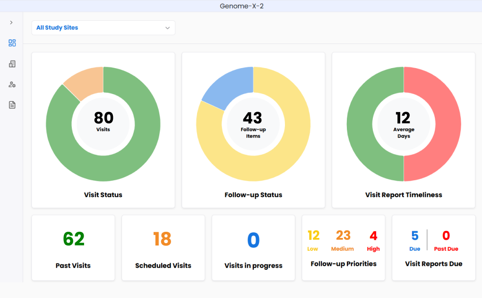The image size is (482, 298).
Task: Expand the sidebar with the chevron arrow
Action: [x=11, y=23]
